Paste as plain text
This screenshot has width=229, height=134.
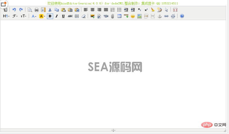click(x=70, y=10)
